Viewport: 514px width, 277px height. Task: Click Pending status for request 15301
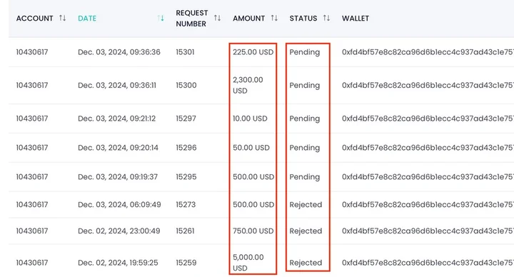pos(304,52)
